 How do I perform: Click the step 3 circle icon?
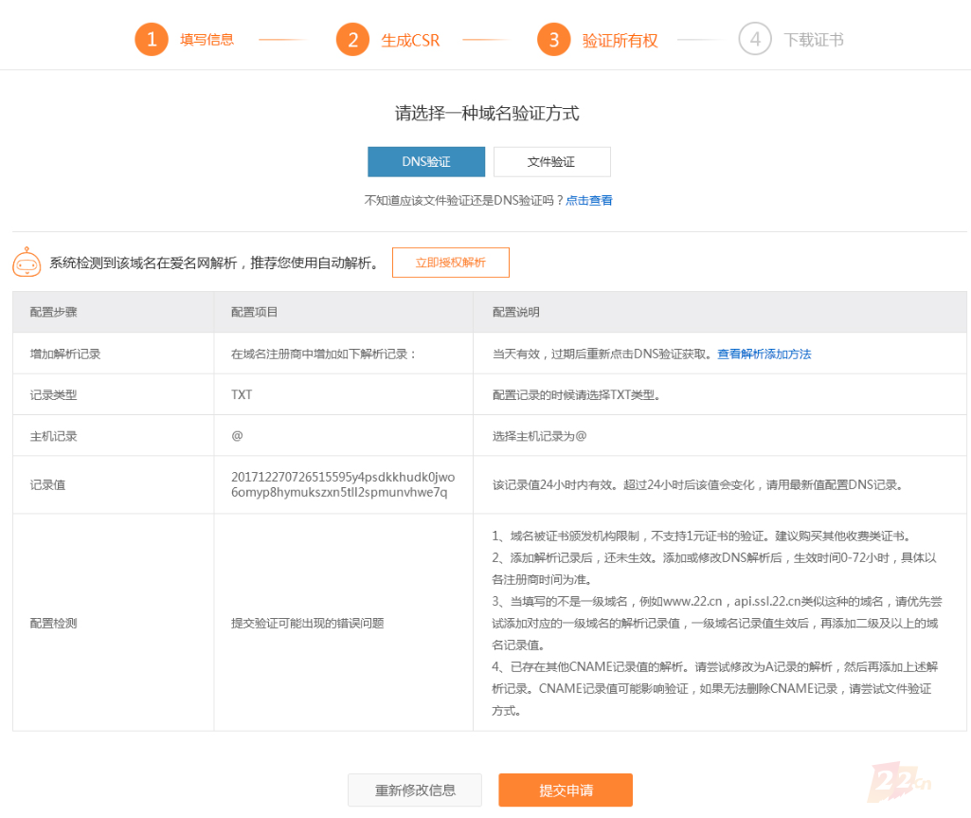pyautogui.click(x=553, y=40)
